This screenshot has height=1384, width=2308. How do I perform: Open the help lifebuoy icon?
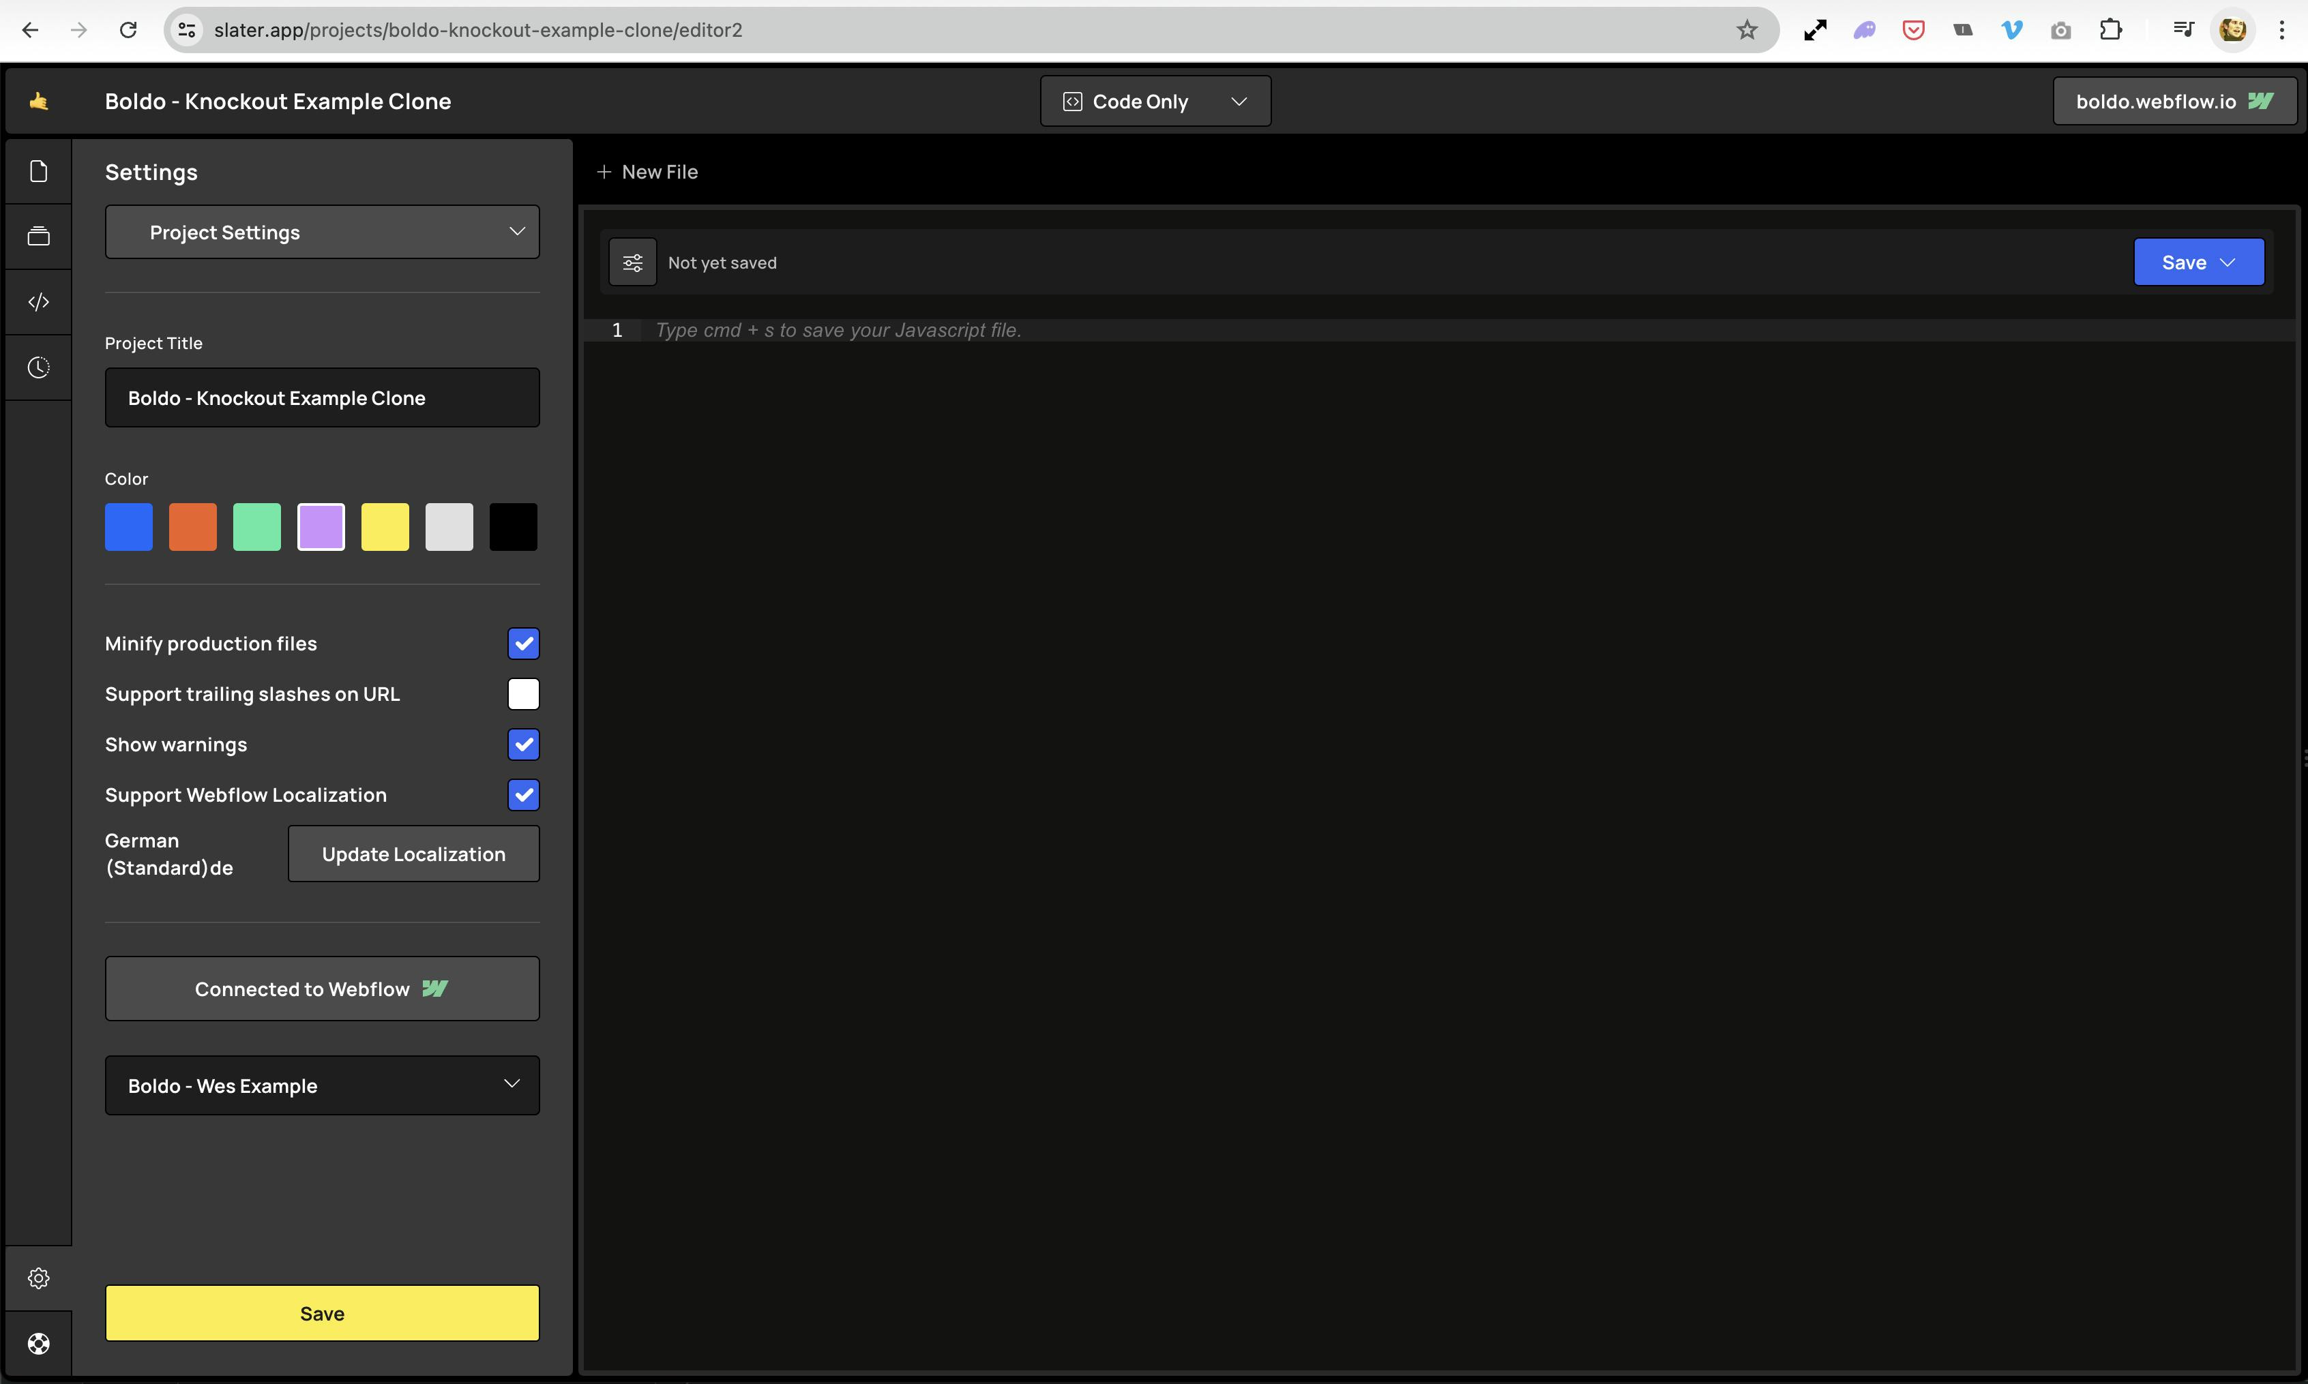pyautogui.click(x=38, y=1343)
